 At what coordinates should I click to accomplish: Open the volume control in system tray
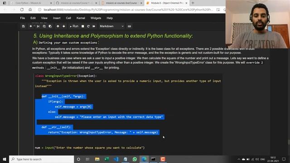coord(257,159)
